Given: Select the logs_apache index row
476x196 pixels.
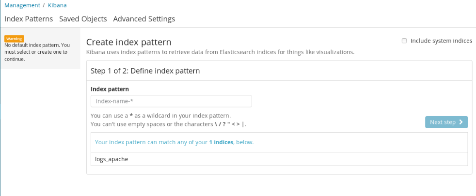Looking at the screenshot, I should 111,159.
